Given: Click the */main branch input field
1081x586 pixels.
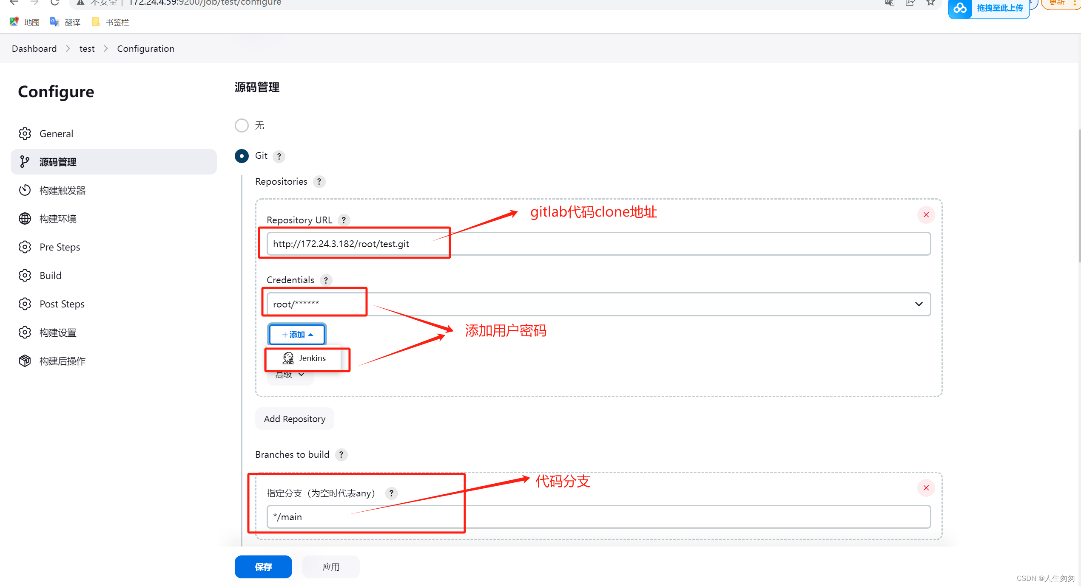Looking at the screenshot, I should [366, 517].
